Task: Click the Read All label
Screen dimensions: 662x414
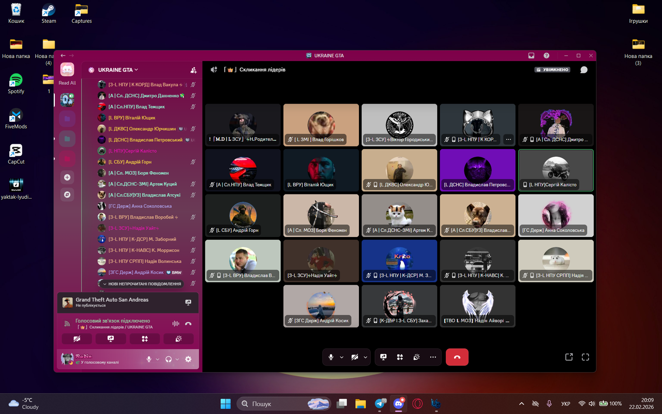Action: coord(67,83)
